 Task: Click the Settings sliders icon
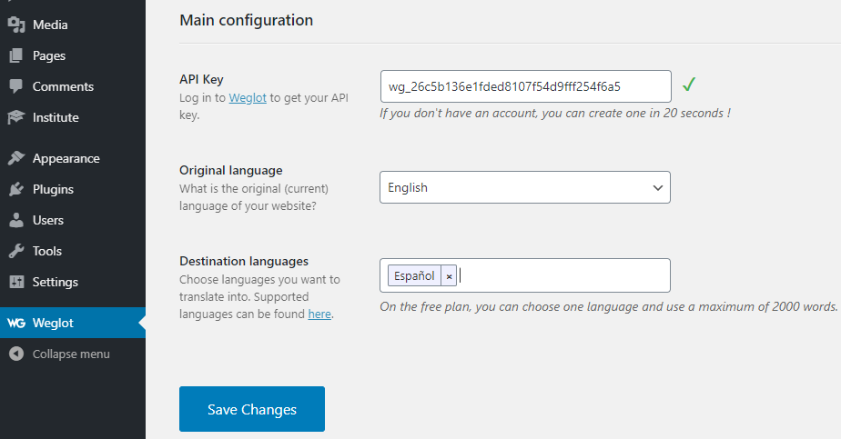point(15,282)
